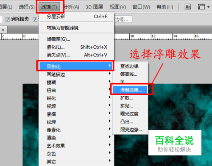Expand the 视频 submenu
This screenshot has height=166, width=212.
tap(76, 106)
